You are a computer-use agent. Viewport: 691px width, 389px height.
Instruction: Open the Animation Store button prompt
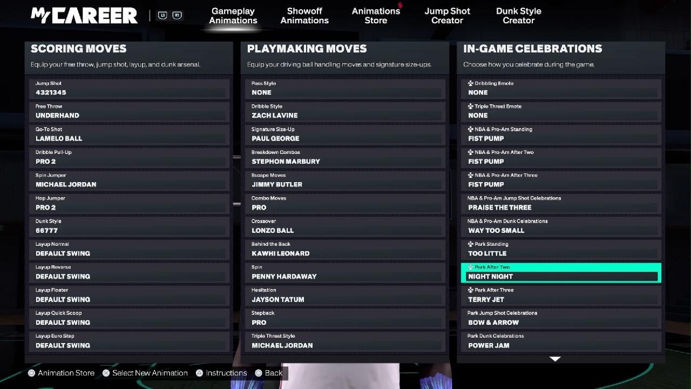pos(62,373)
